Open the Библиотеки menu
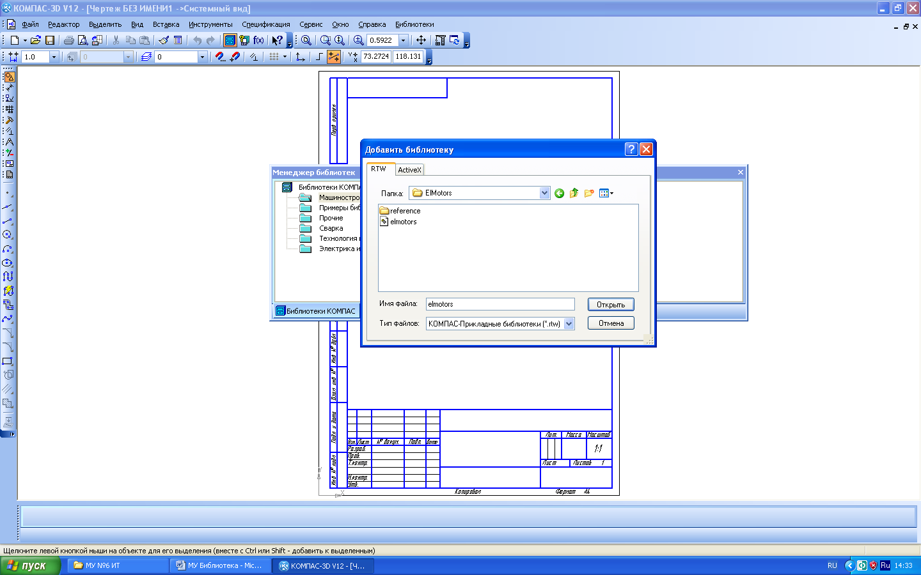 pyautogui.click(x=414, y=24)
